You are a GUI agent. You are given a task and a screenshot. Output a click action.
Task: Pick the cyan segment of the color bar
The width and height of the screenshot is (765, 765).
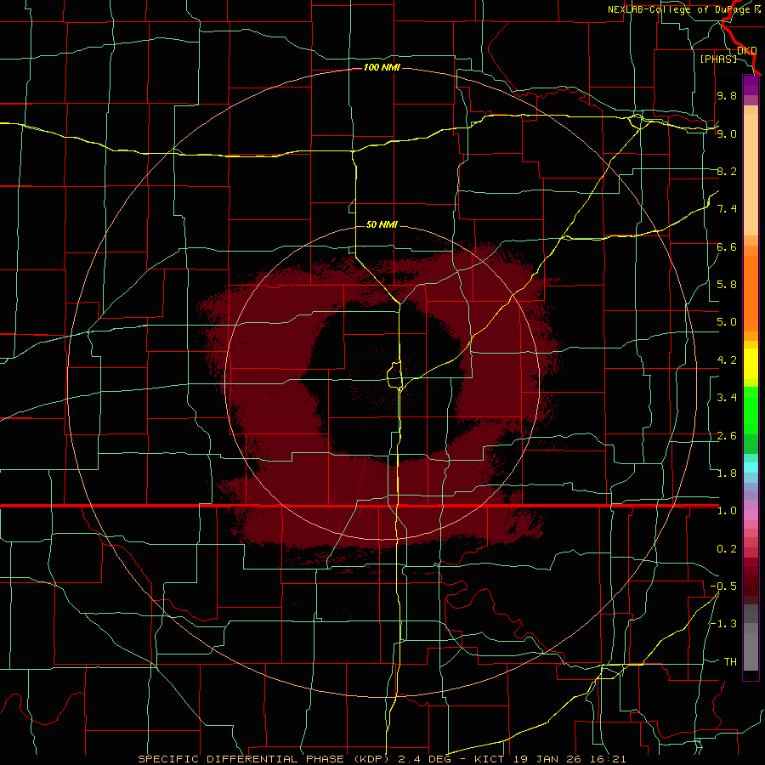(751, 467)
